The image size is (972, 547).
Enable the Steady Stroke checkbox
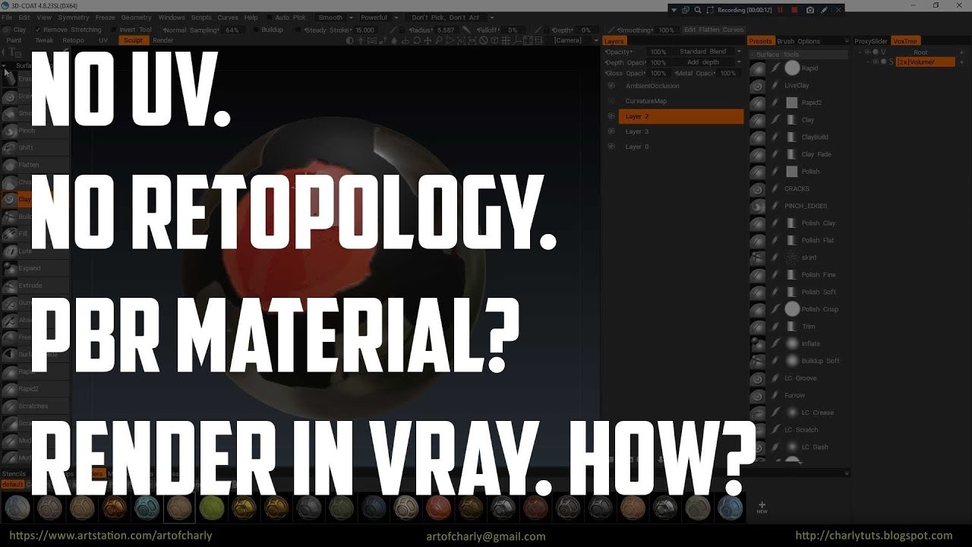pos(297,30)
